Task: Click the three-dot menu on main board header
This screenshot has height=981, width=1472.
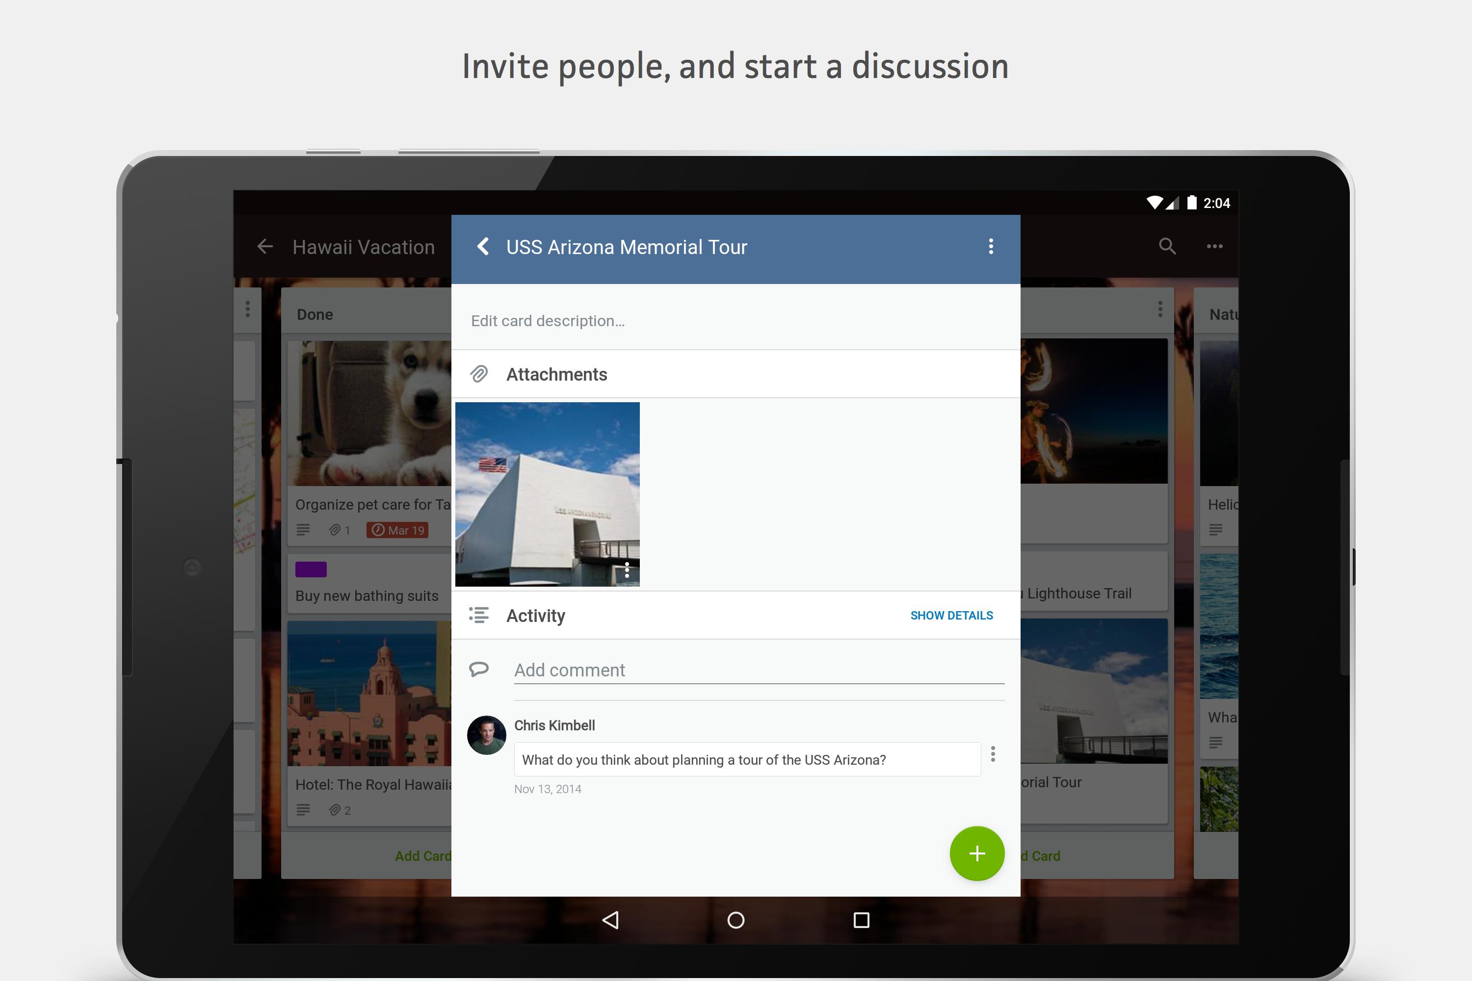Action: [1213, 246]
